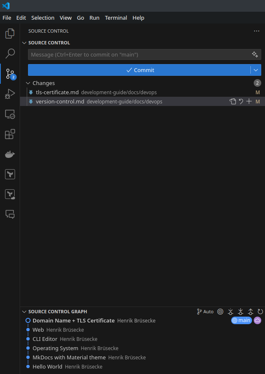The width and height of the screenshot is (265, 374).
Task: Open Run and Debug view
Action: (10, 94)
